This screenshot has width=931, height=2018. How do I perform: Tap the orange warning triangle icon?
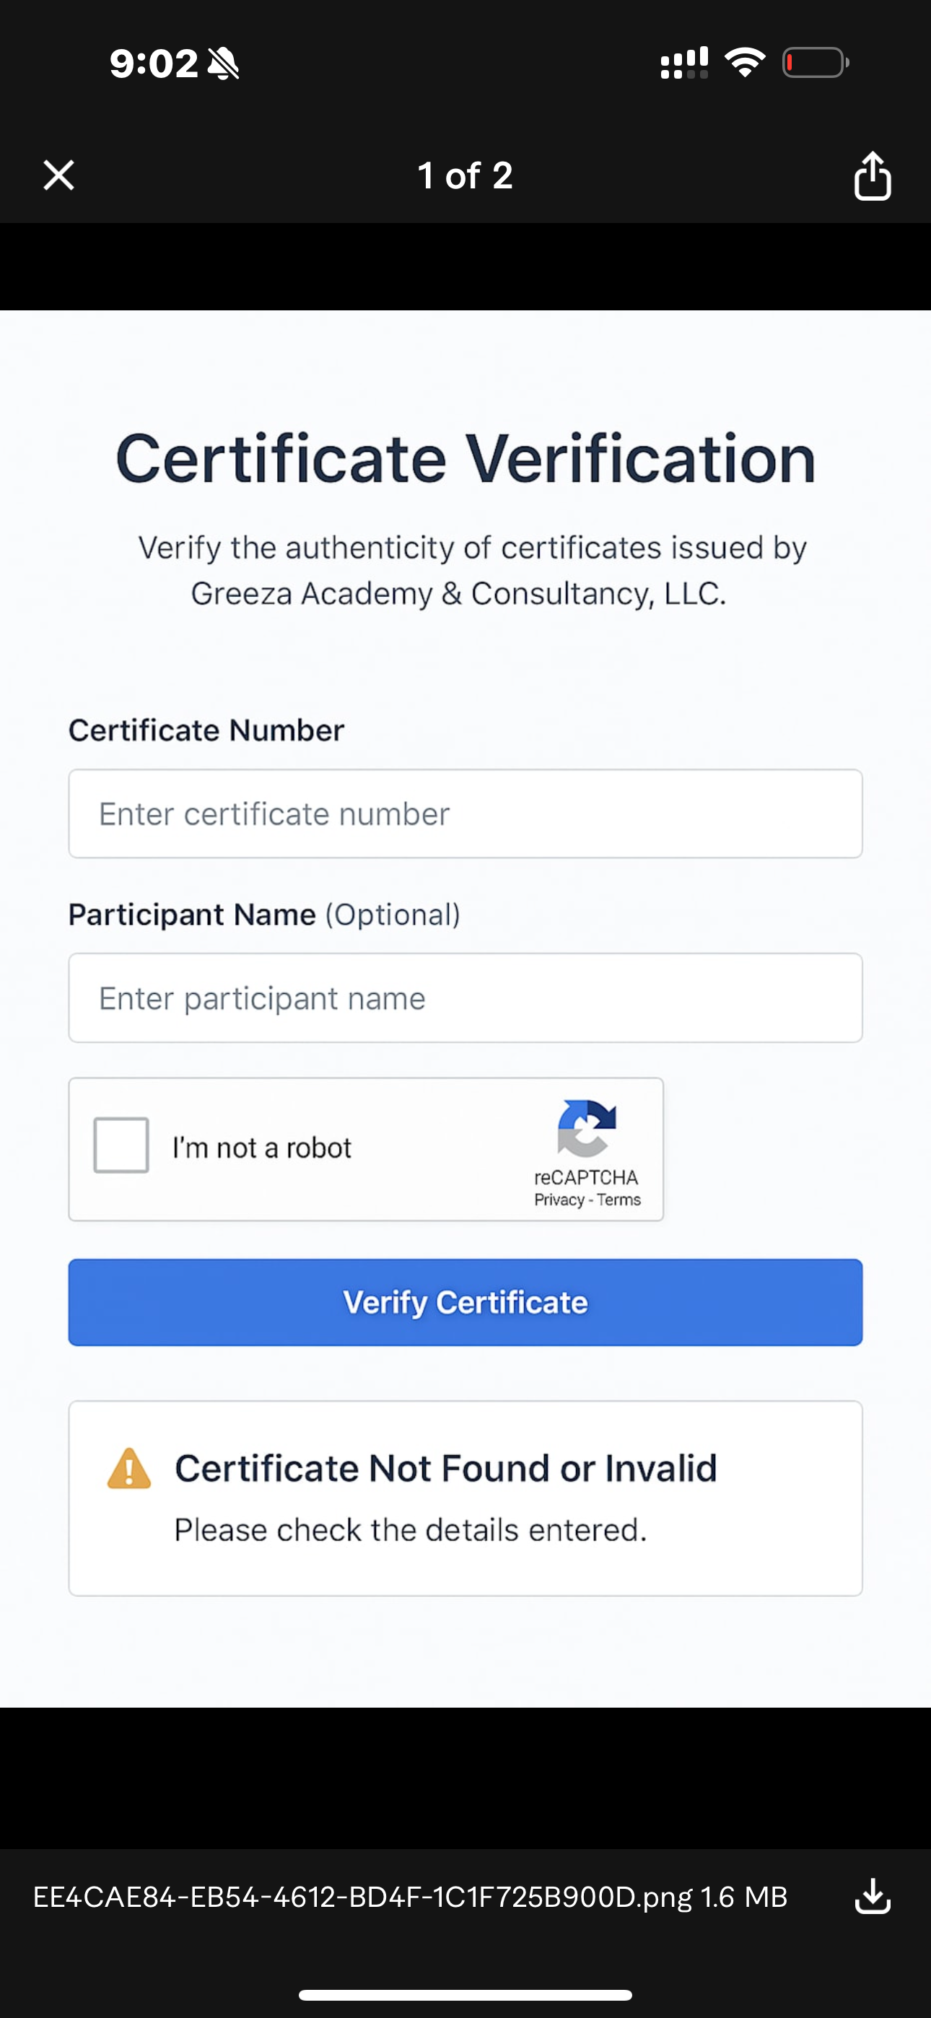point(128,1469)
